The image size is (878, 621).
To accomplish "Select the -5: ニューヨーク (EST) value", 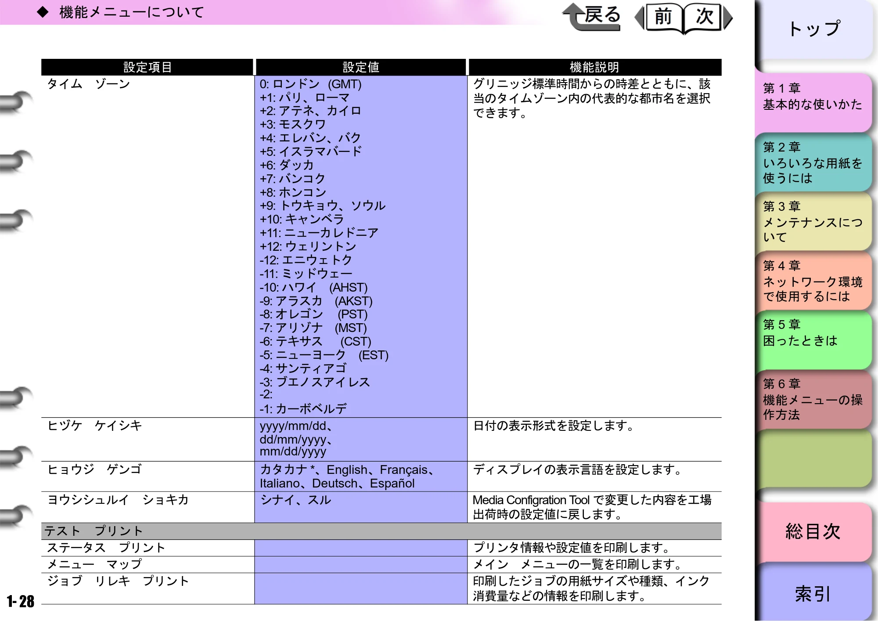I will tap(324, 355).
